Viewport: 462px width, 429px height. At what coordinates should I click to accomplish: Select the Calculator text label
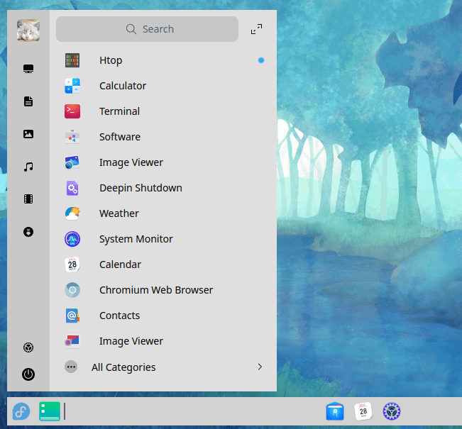pyautogui.click(x=123, y=86)
